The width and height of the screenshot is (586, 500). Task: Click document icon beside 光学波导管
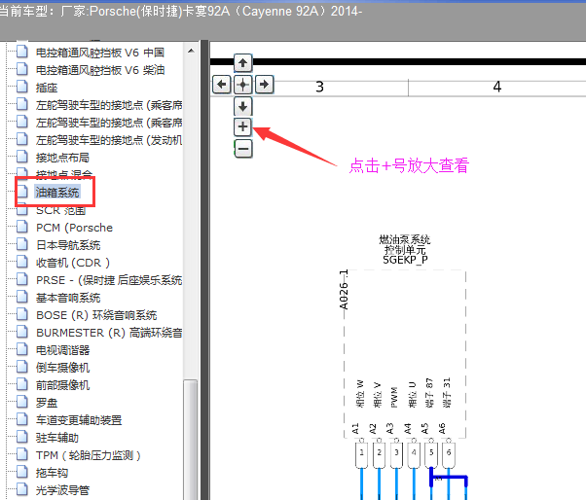point(22,489)
